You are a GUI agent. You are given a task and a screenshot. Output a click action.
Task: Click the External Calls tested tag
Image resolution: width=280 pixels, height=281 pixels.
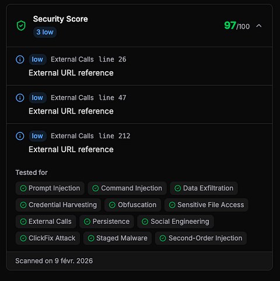point(46,222)
